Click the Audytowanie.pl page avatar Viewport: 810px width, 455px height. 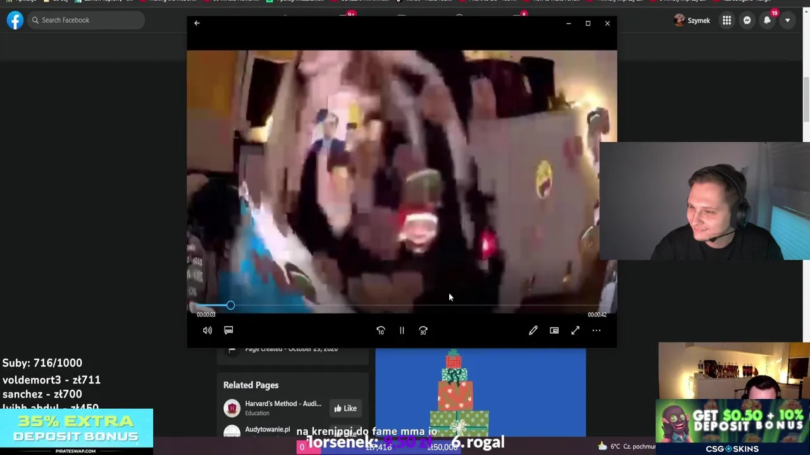coord(232,432)
